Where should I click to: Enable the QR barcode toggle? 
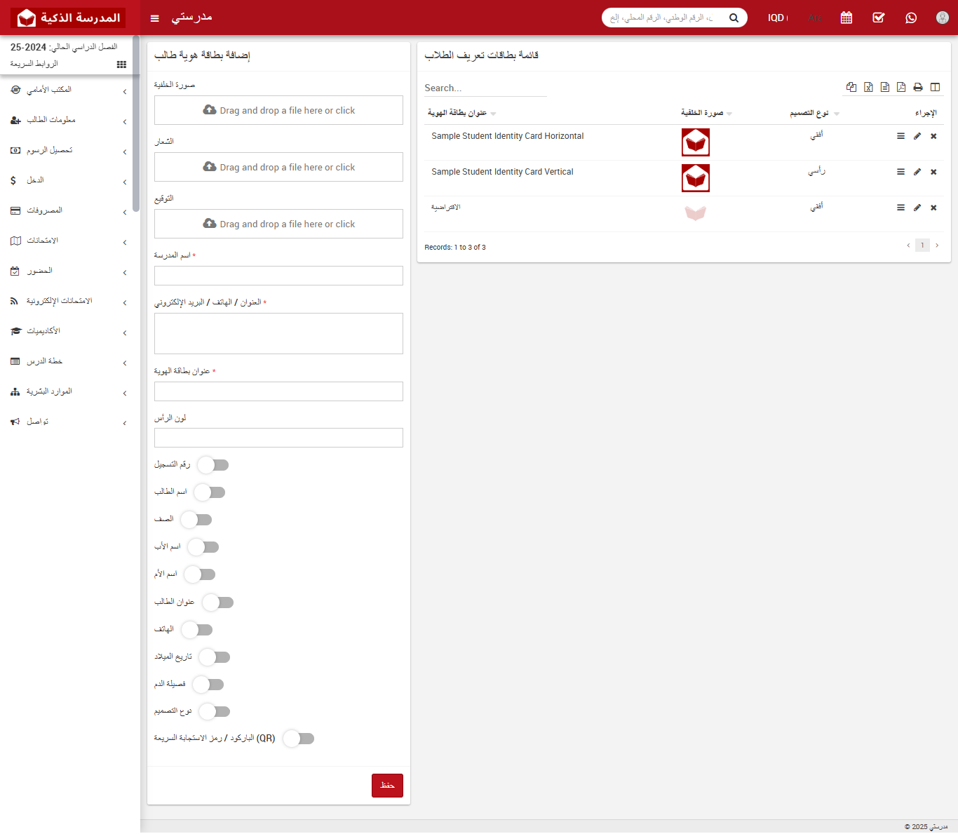(x=299, y=739)
